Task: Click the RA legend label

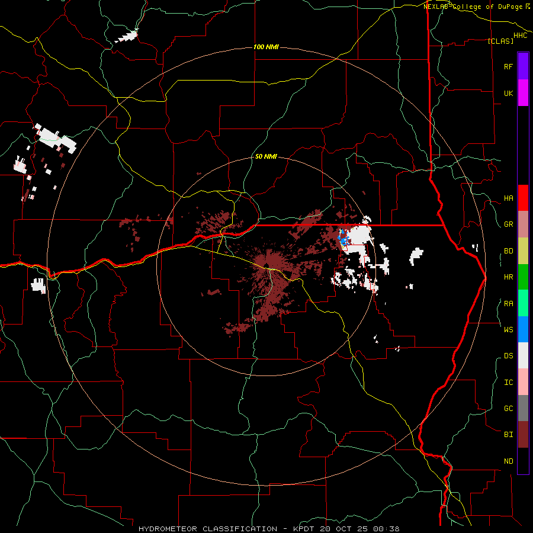Action: pos(508,303)
